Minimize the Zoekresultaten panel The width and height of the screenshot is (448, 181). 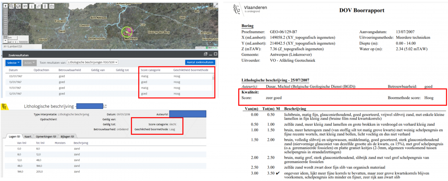pyautogui.click(x=210, y=54)
